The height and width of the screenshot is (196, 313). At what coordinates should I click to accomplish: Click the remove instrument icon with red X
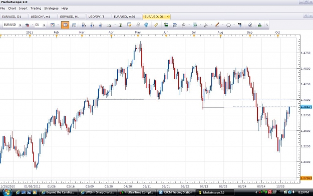[27, 25]
